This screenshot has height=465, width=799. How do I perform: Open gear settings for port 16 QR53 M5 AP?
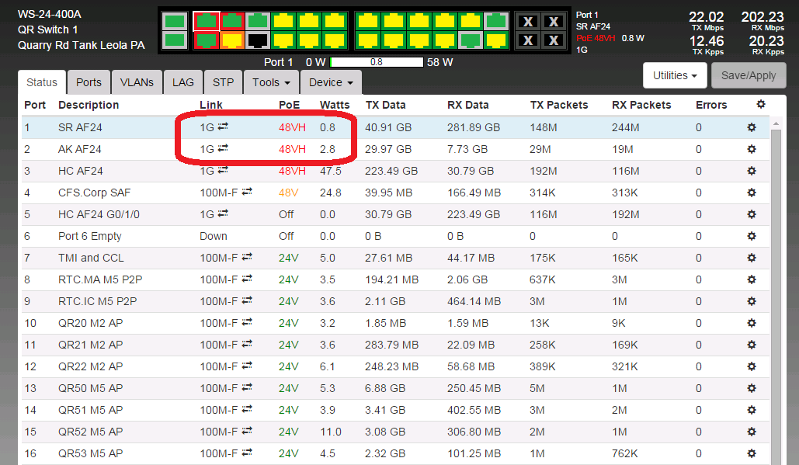click(x=751, y=453)
